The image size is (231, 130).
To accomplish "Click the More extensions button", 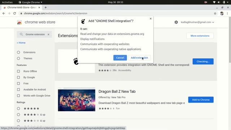I will tap(200, 36).
